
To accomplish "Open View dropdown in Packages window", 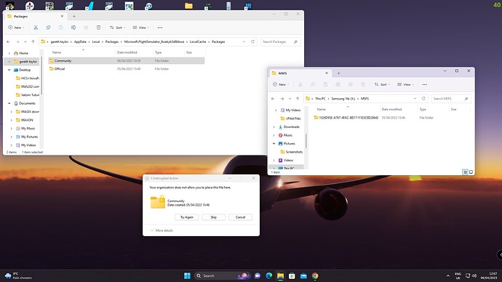I will tap(141, 28).
